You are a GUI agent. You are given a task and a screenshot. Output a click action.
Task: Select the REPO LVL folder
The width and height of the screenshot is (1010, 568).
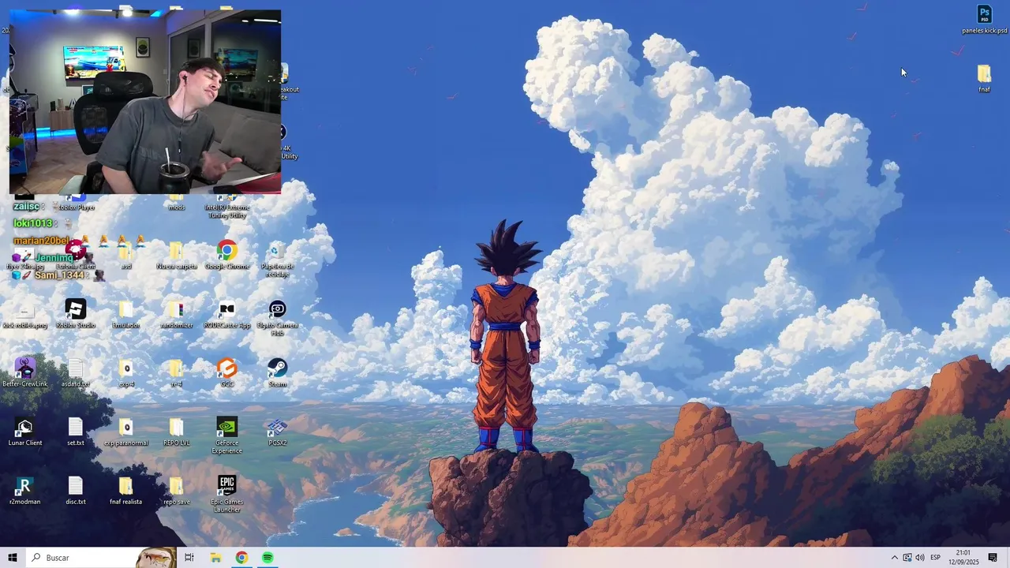pos(176,432)
